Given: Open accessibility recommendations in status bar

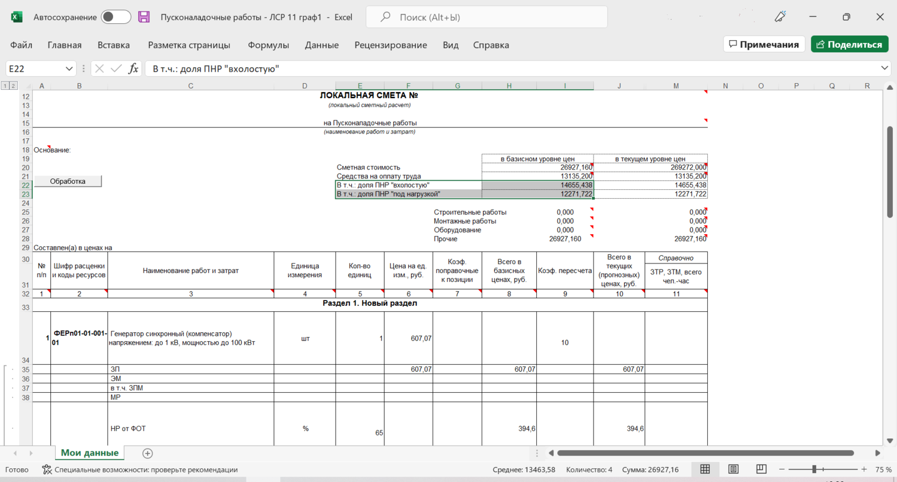Looking at the screenshot, I should (x=139, y=470).
